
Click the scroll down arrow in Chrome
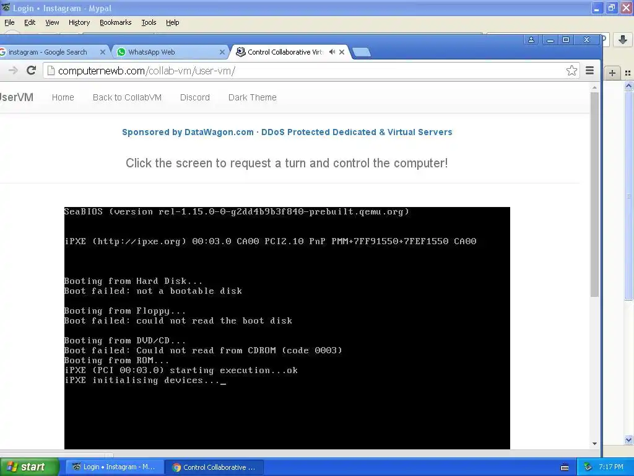[x=594, y=444]
